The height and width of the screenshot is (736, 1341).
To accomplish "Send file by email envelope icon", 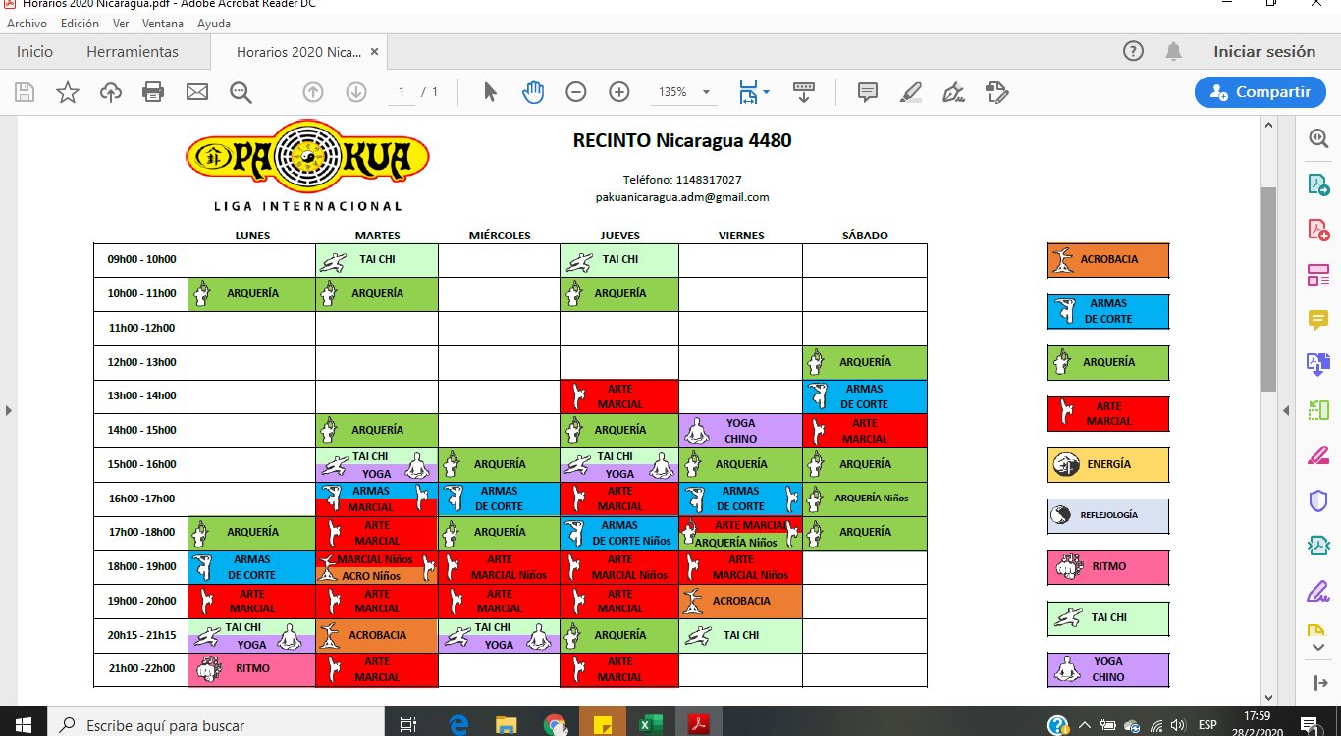I will click(197, 92).
